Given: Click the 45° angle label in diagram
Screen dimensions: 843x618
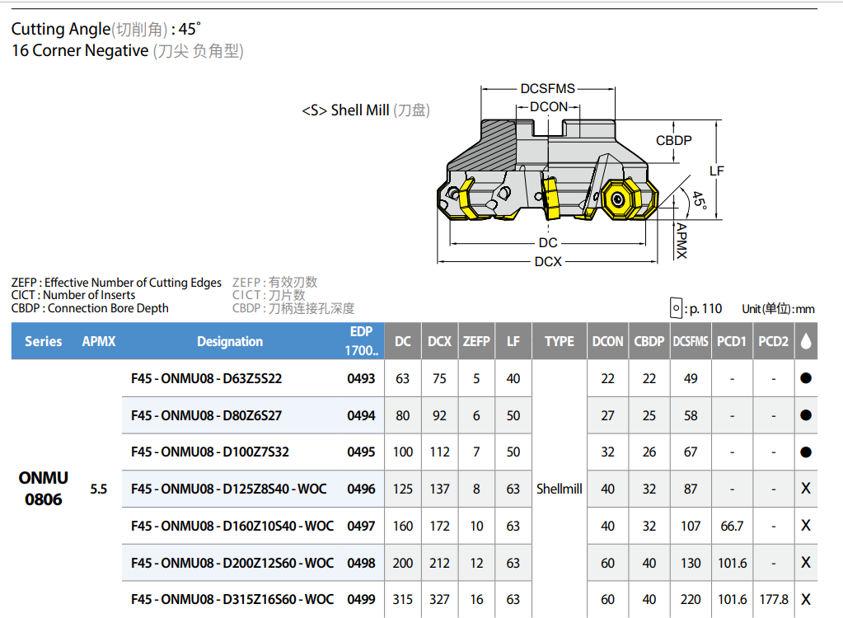Looking at the screenshot, I should pos(698,200).
